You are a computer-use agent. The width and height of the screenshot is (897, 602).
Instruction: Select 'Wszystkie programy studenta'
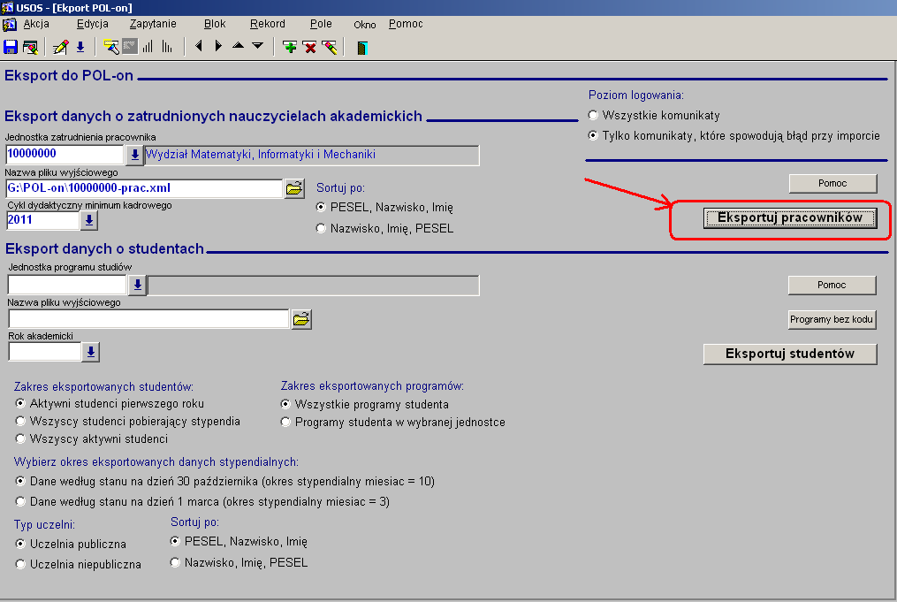click(x=285, y=404)
